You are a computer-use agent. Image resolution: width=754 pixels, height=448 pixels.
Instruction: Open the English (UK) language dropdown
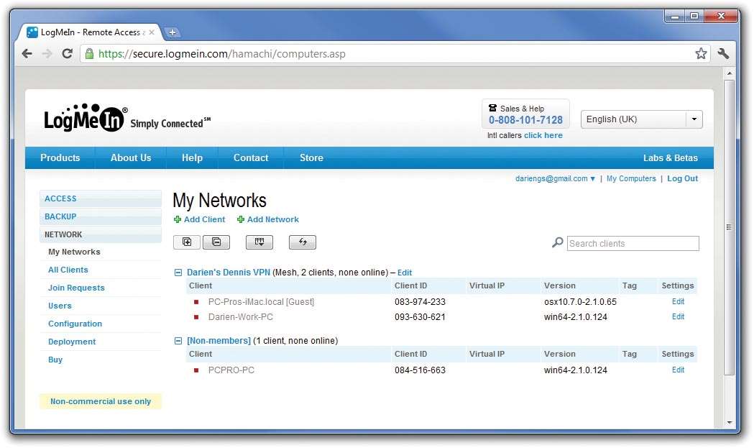tap(641, 119)
